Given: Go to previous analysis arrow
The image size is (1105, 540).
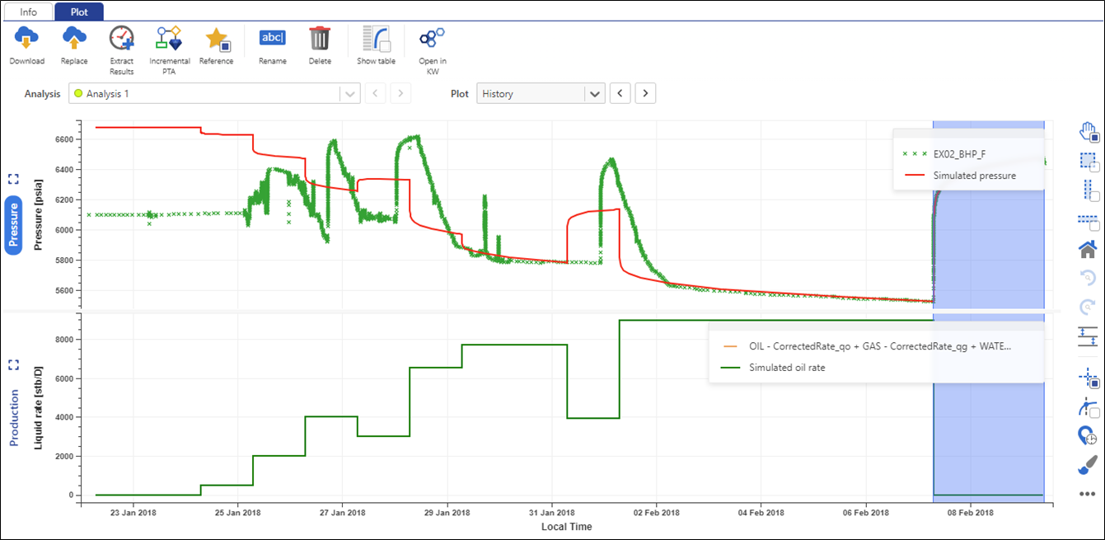Looking at the screenshot, I should (376, 93).
